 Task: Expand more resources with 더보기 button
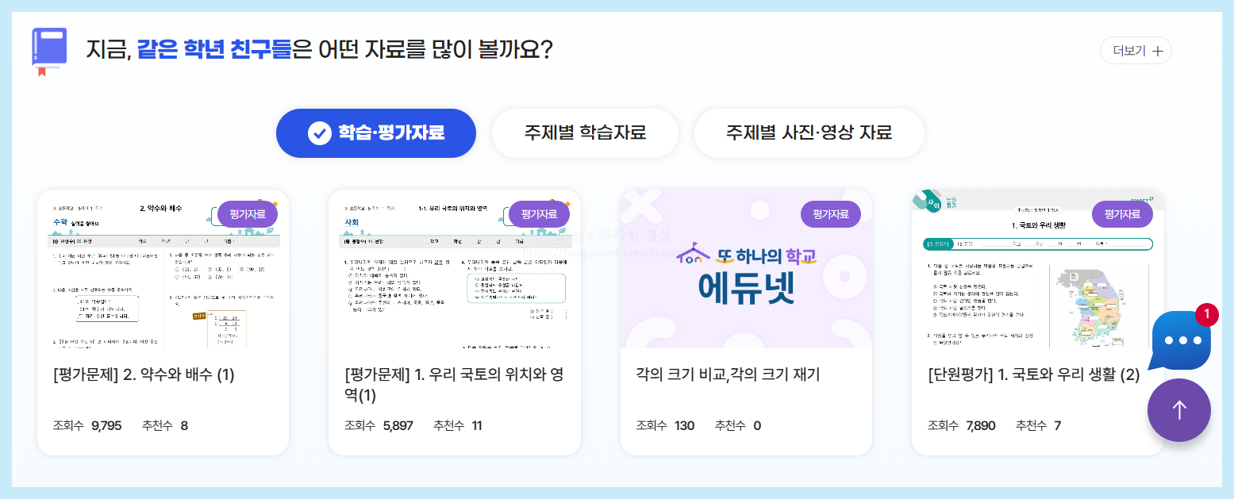pyautogui.click(x=1136, y=48)
